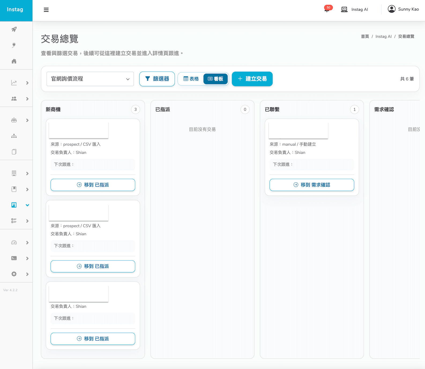Collapse the blue chevron beside the kanban icon
This screenshot has width=425, height=369.
27,205
